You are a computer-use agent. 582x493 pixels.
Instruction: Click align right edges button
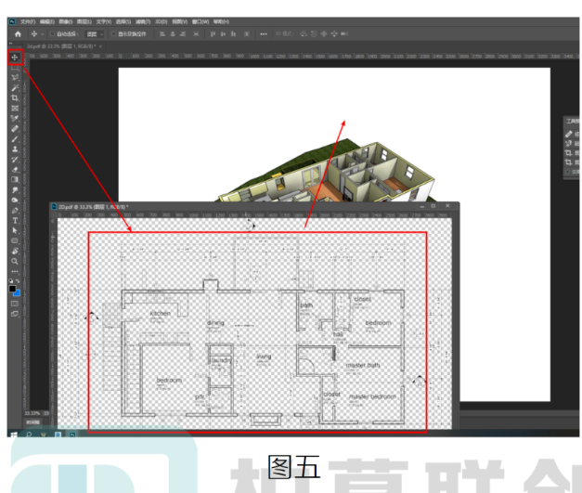tap(183, 34)
